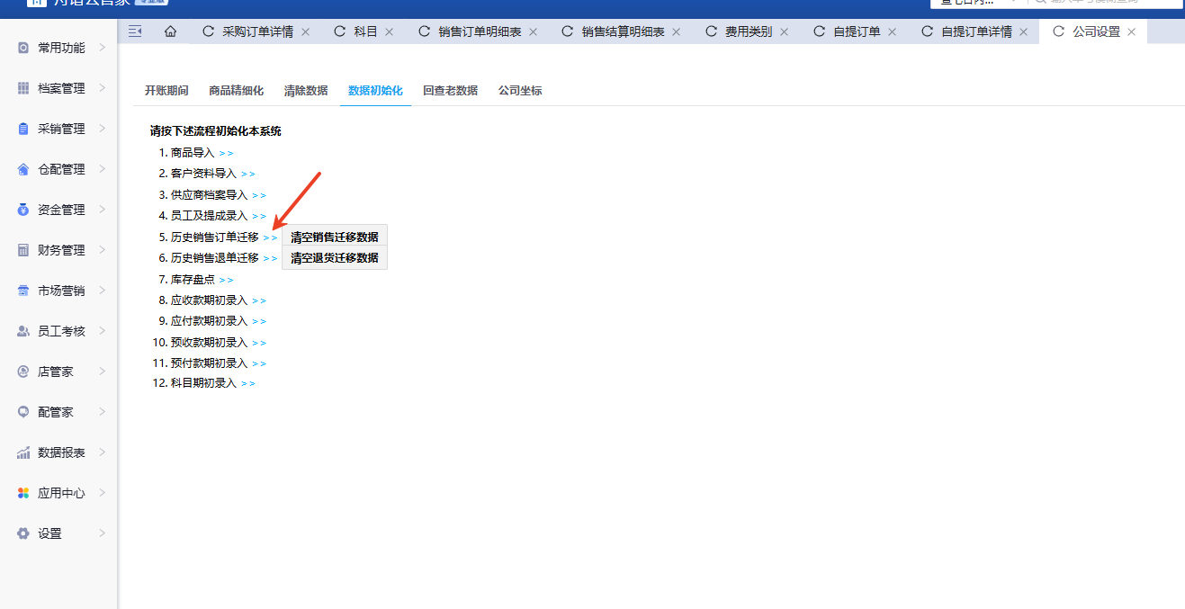The width and height of the screenshot is (1185, 609).
Task: Click refresh icon on 公司设置 tab
Action: pyautogui.click(x=1058, y=31)
